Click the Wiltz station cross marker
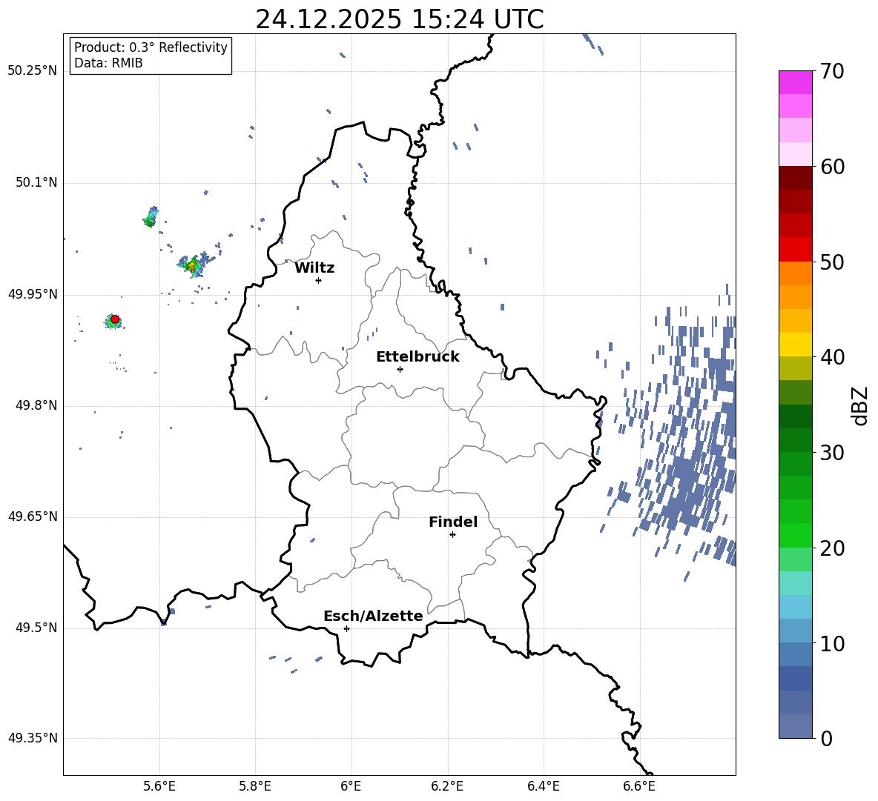Image resolution: width=878 pixels, height=801 pixels. tap(318, 280)
